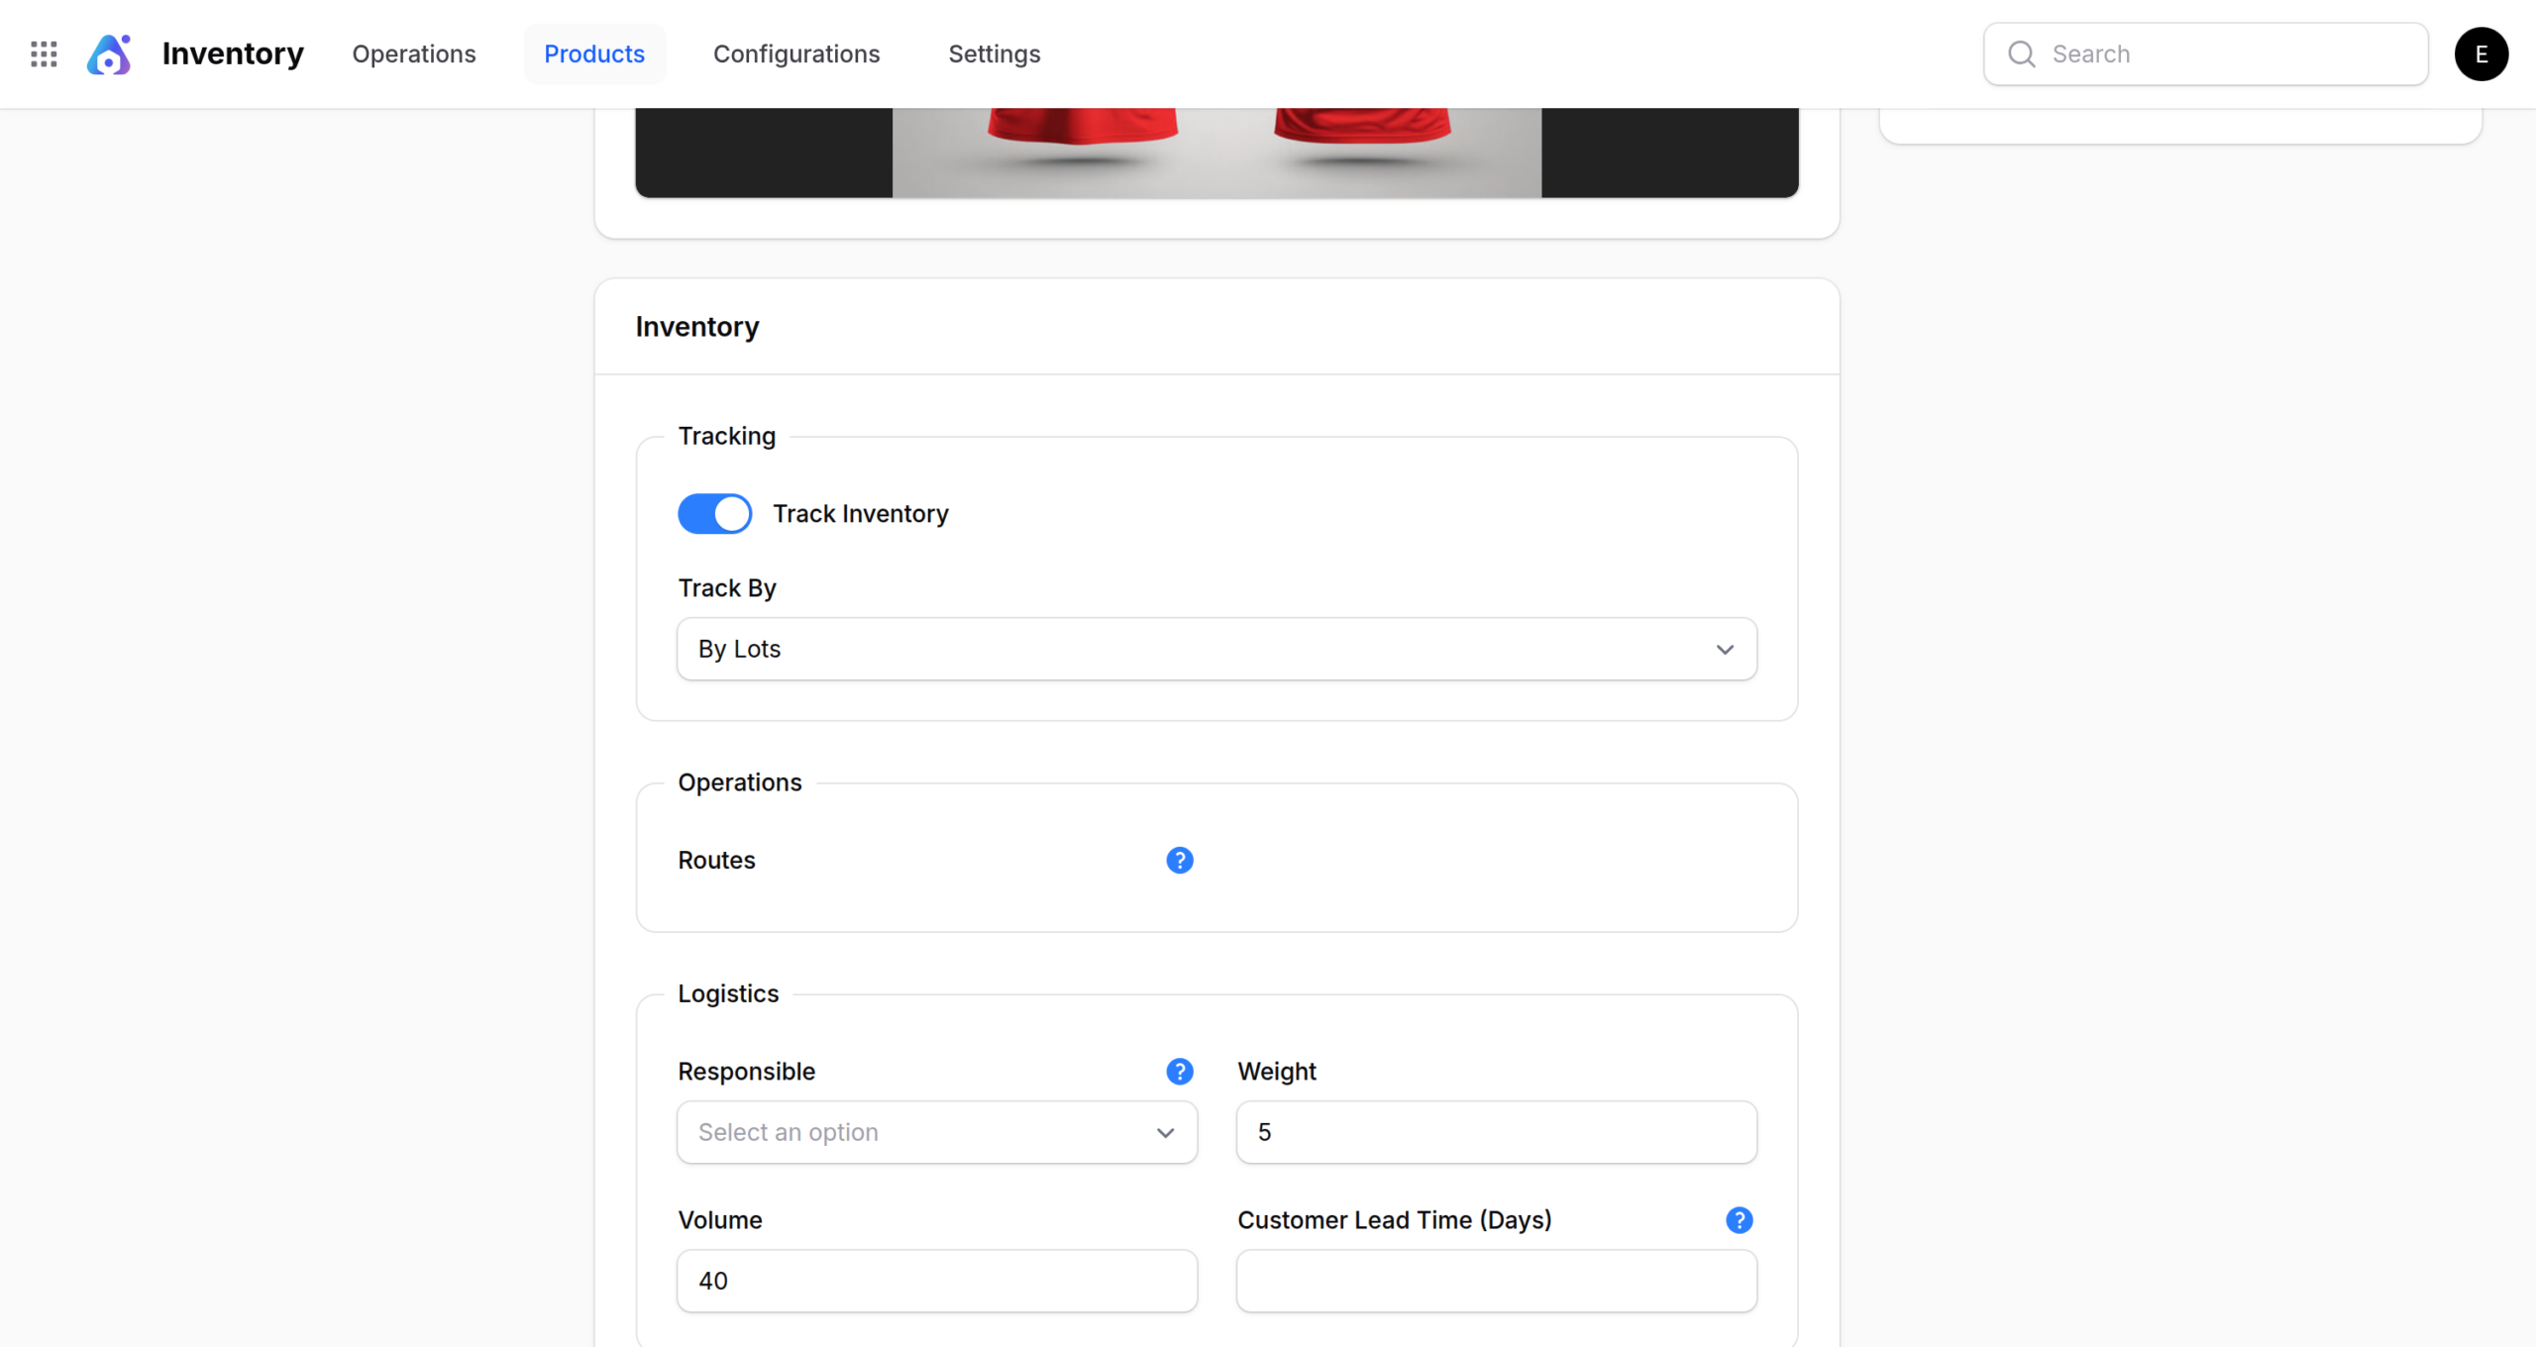Click the search magnifier icon
This screenshot has width=2536, height=1347.
(x=2021, y=53)
